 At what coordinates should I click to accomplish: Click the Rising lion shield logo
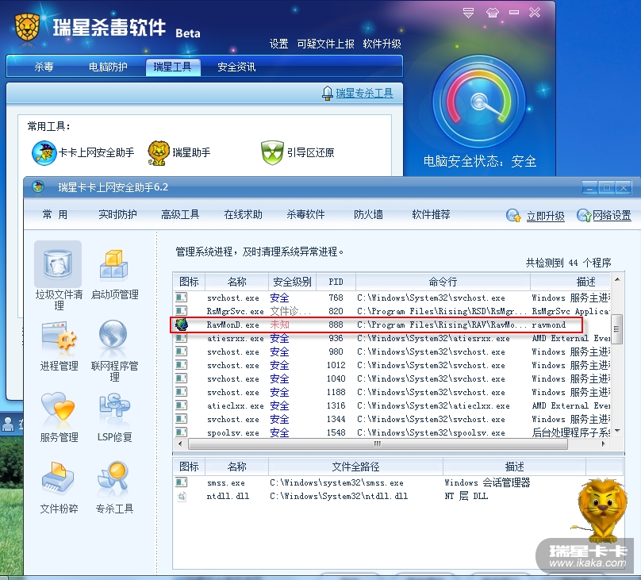click(27, 27)
